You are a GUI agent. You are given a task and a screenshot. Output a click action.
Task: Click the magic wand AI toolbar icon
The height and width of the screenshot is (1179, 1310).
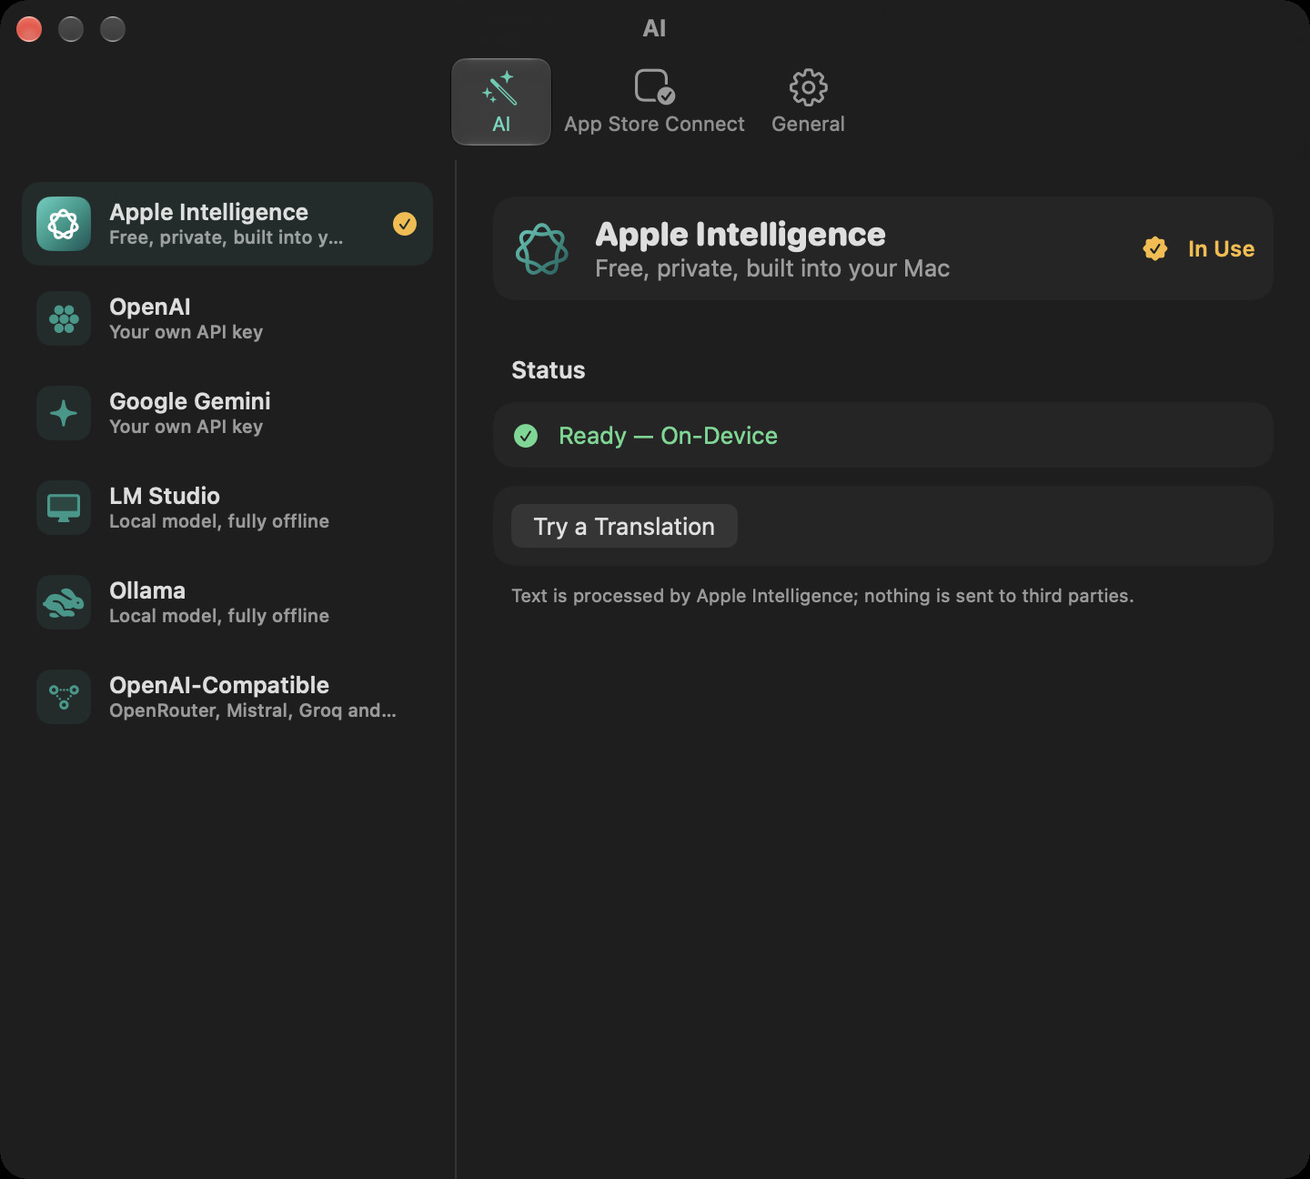[x=500, y=88]
